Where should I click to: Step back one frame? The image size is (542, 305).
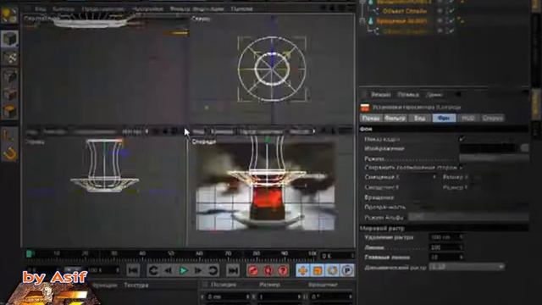pyautogui.click(x=168, y=270)
